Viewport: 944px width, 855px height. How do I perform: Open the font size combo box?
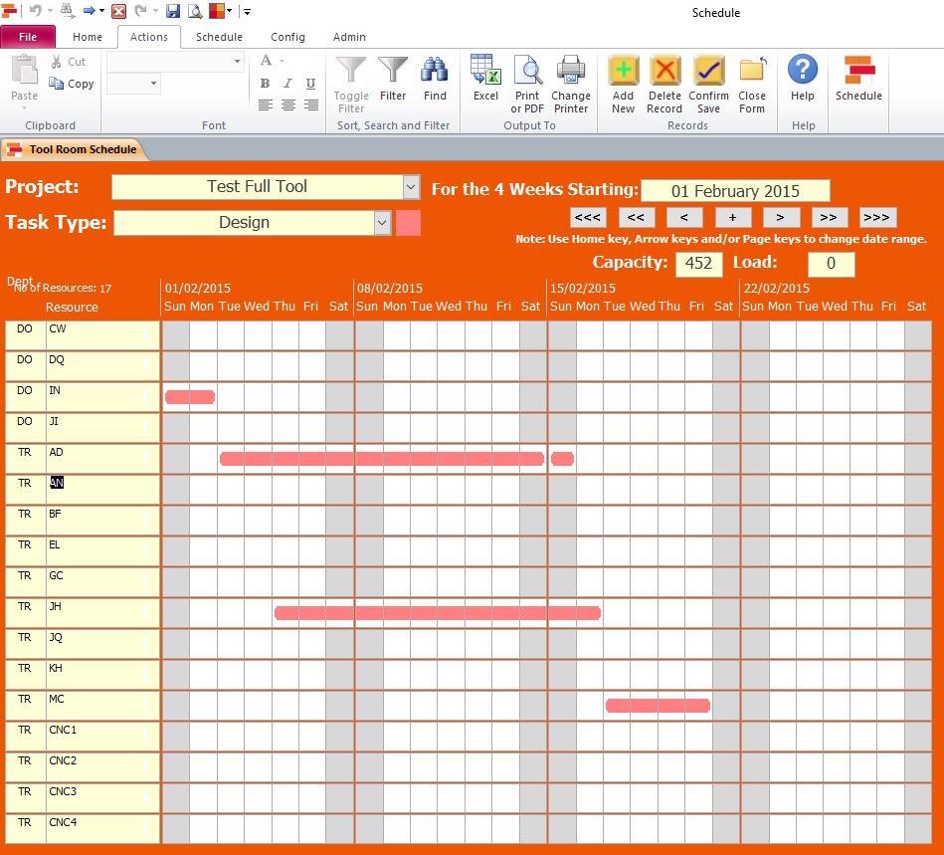click(133, 84)
